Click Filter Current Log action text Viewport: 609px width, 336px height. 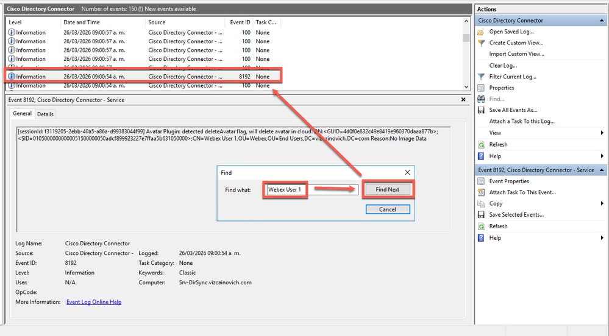click(513, 77)
